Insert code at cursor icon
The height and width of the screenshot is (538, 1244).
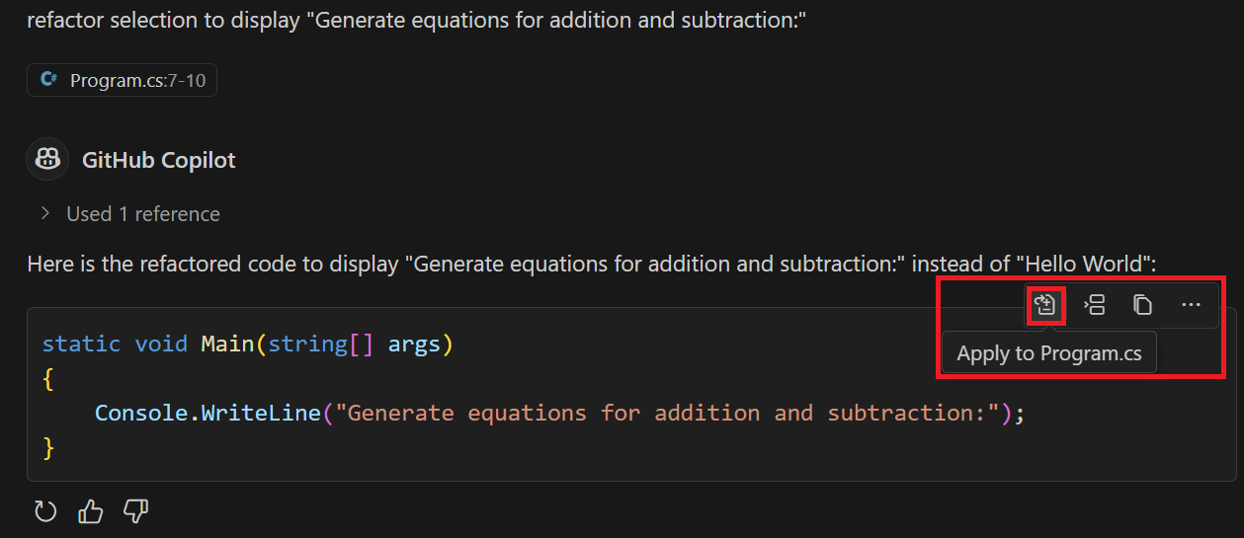1094,305
